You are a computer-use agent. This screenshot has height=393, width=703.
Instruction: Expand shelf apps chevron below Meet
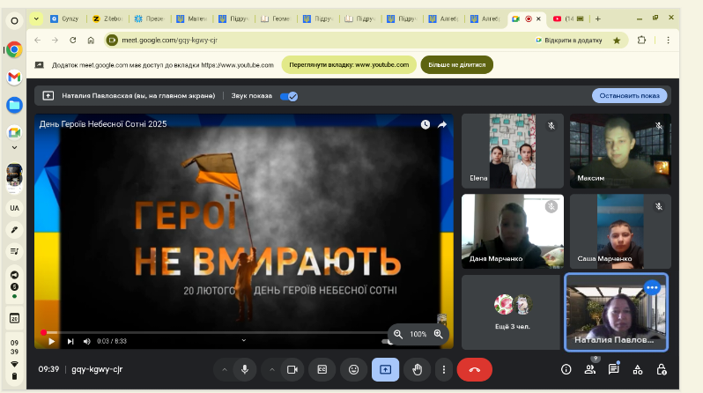(x=14, y=148)
